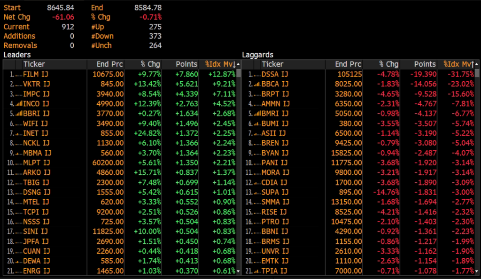Select the SUPA IJ laggard ticker
The image size is (481, 279).
274,193
